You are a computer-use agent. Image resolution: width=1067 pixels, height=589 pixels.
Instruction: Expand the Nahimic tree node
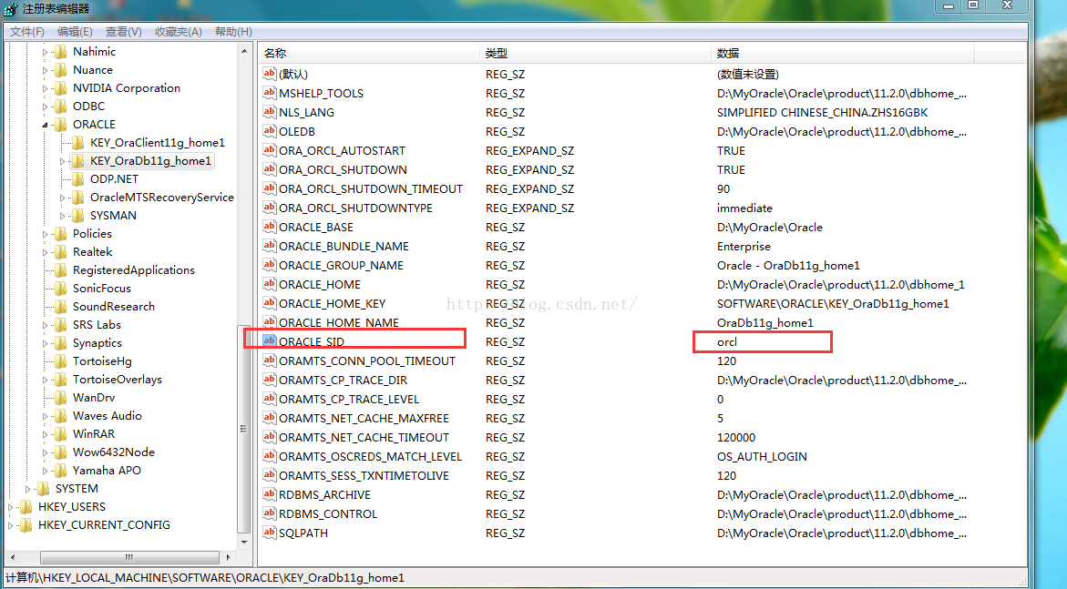[45, 52]
